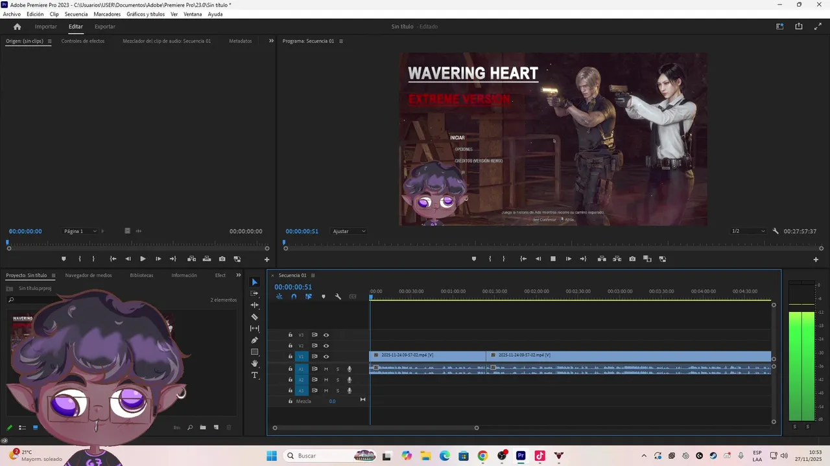Open Premiere Pro from the taskbar

[x=521, y=456]
